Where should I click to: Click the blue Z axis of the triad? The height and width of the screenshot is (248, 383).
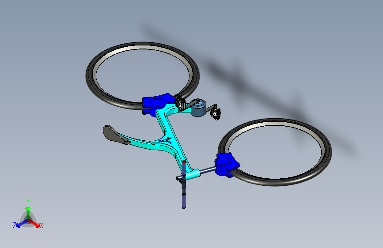point(22,223)
